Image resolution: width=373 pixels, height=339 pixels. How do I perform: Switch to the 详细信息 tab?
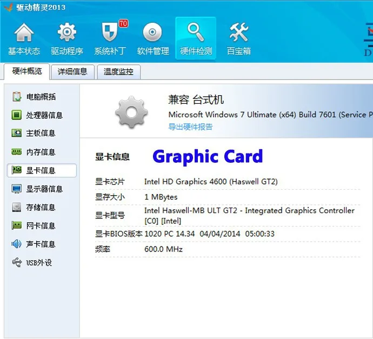[72, 71]
